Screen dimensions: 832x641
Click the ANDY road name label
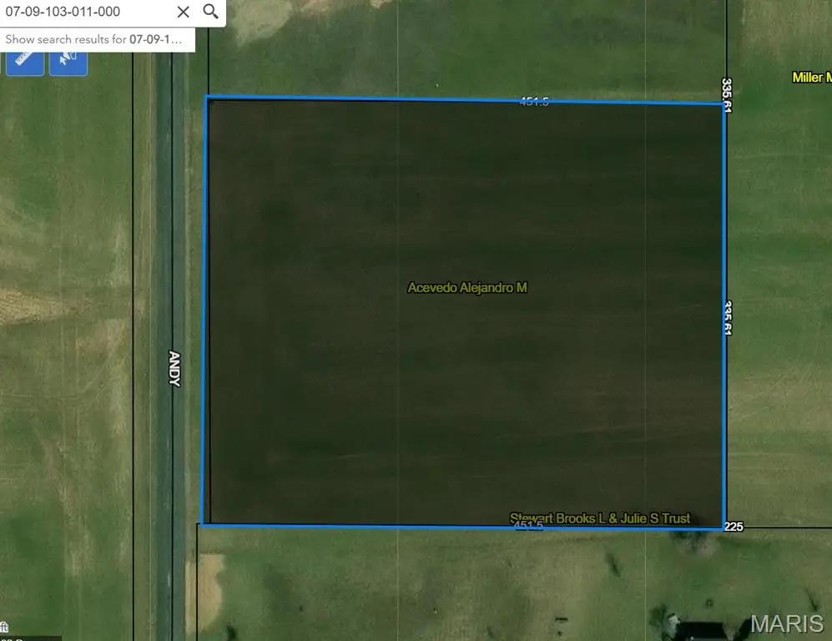click(174, 367)
